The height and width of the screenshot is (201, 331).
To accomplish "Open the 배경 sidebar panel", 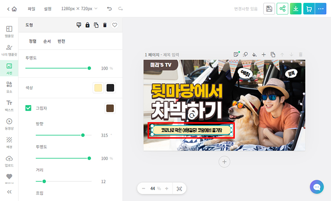I will (x=9, y=142).
